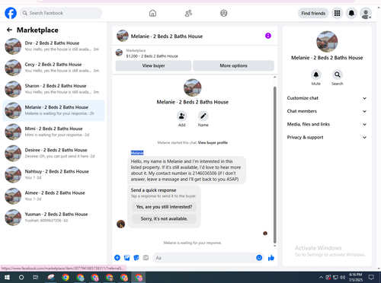Image resolution: width=381 pixels, height=283 pixels.
Task: Open the Nahtsuy conversation
Action: 53,174
